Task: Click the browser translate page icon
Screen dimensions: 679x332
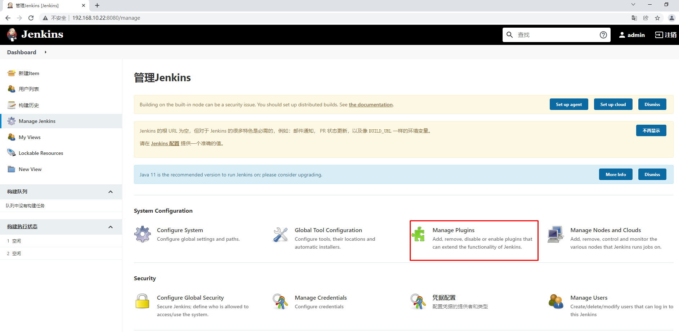Action: pos(634,18)
